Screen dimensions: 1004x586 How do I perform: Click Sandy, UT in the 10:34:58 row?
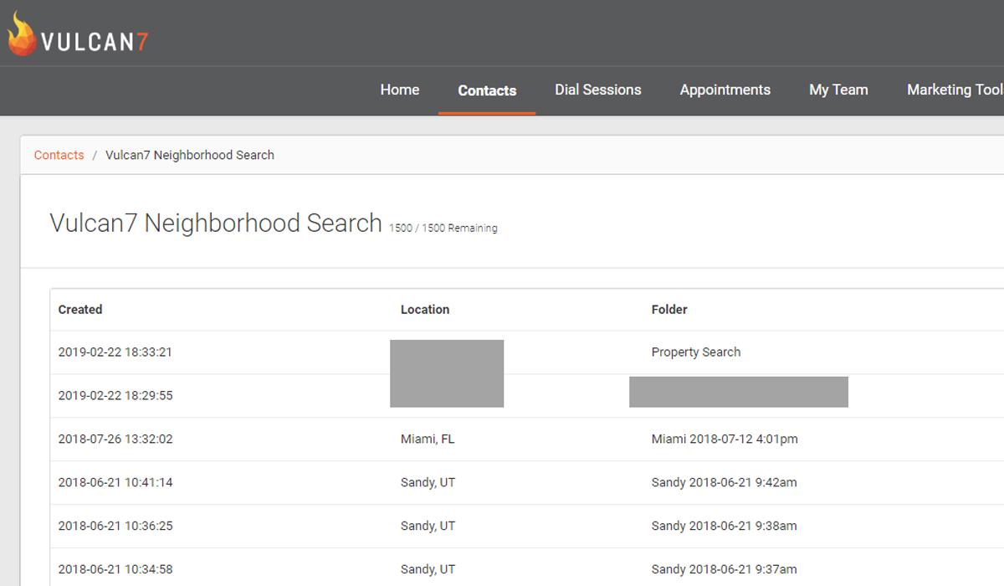428,570
